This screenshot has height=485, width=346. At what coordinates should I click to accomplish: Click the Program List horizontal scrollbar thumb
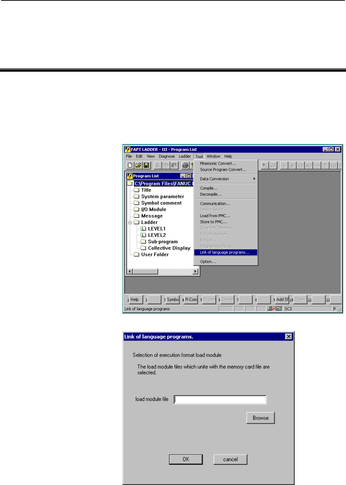tap(145, 271)
